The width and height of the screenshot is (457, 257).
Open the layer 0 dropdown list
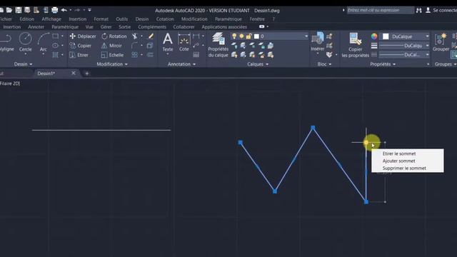[x=306, y=36]
